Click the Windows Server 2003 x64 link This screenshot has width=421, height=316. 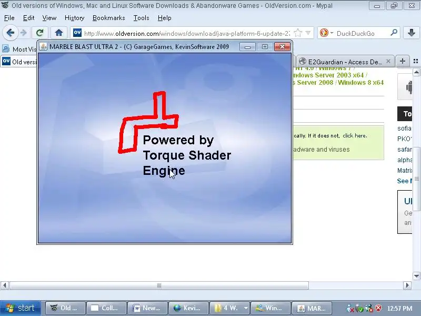329,75
